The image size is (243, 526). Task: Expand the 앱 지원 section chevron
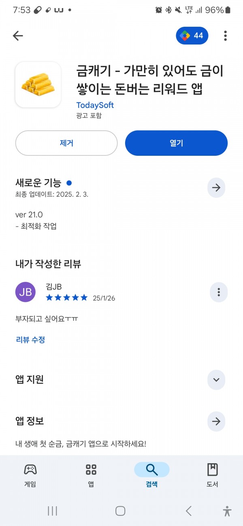(x=216, y=380)
